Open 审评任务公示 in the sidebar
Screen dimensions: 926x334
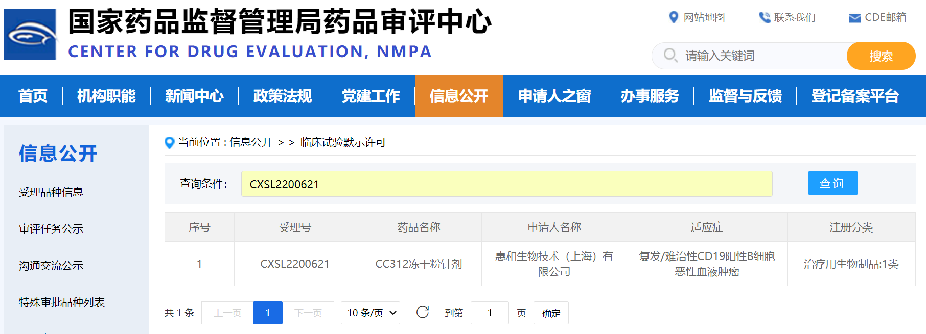pos(51,229)
